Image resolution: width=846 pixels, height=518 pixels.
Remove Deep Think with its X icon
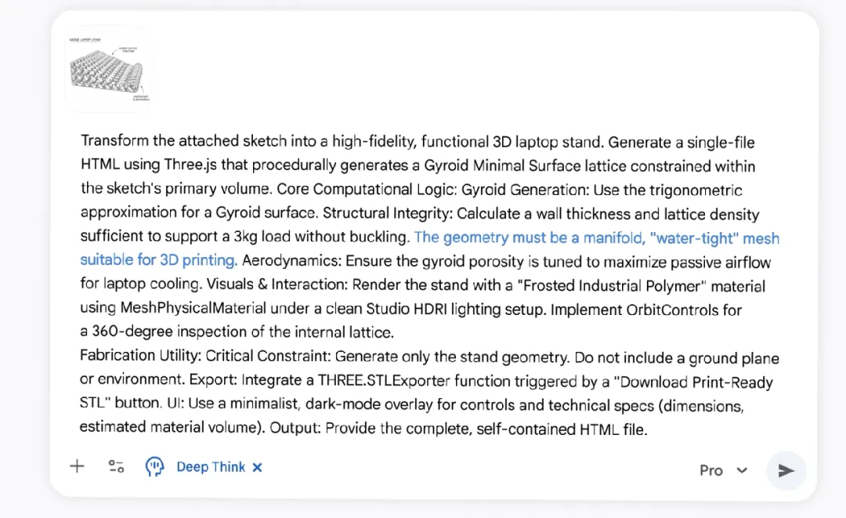[257, 467]
